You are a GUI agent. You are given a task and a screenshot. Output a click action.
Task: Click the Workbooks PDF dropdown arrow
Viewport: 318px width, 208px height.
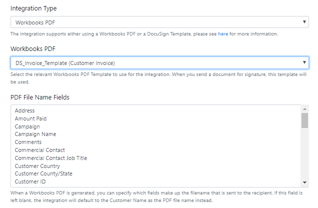click(x=304, y=62)
